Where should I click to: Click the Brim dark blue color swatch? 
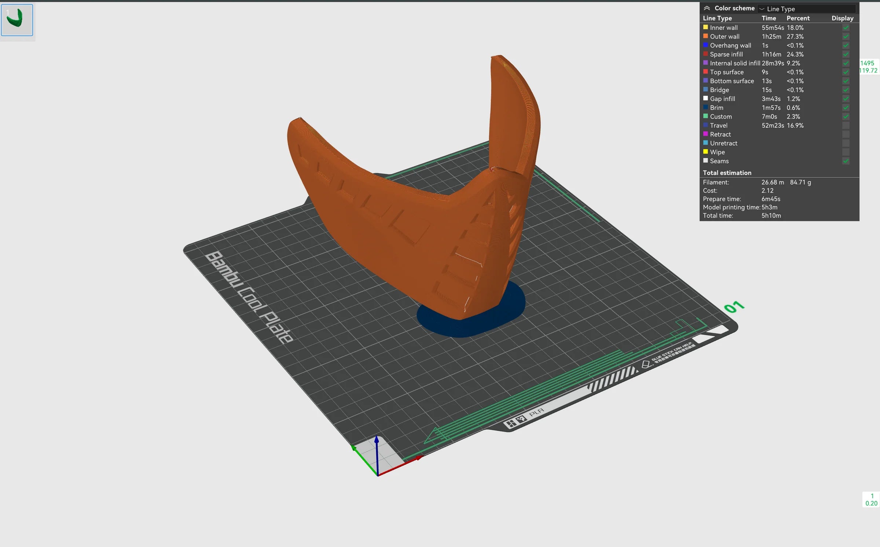[x=705, y=107]
